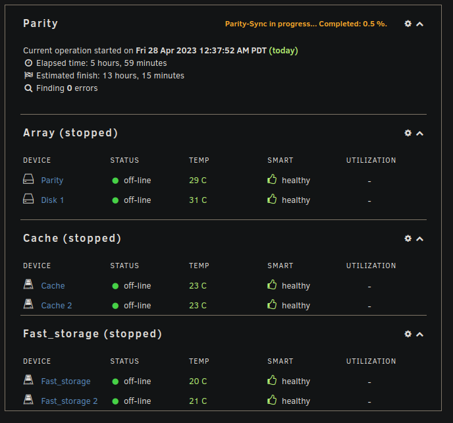
Task: Click the green status dot for Fast_storage
Action: click(115, 381)
